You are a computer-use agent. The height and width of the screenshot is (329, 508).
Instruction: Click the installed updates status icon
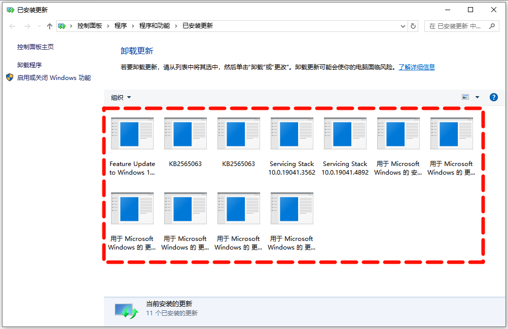click(126, 311)
